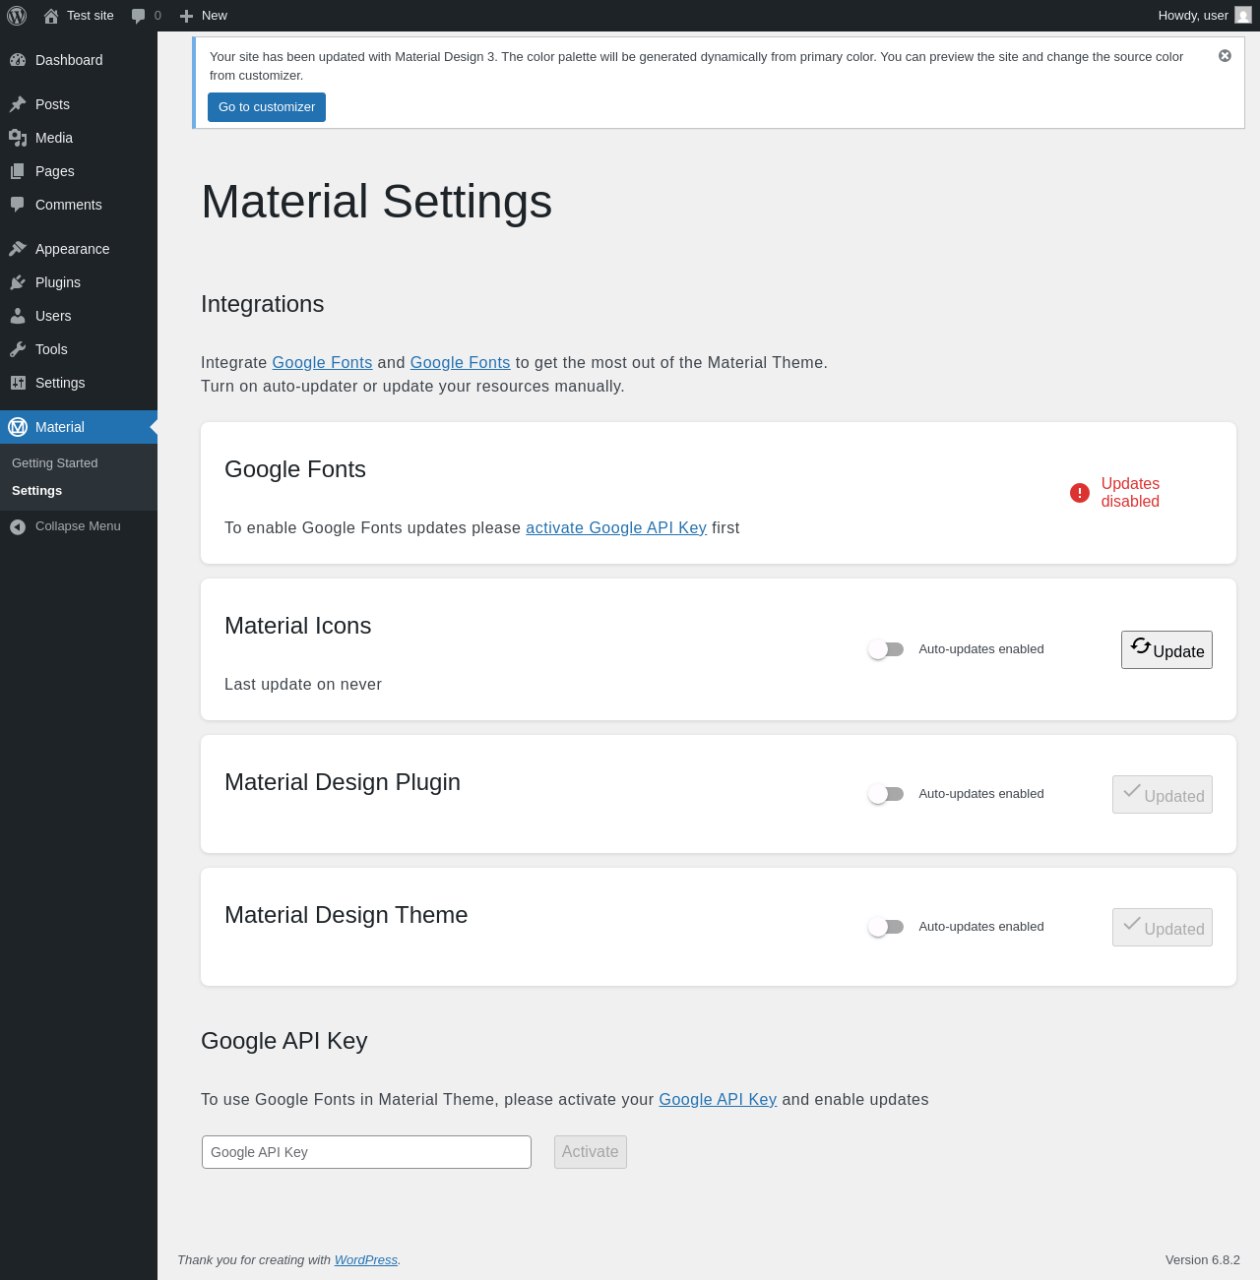
Task: Select Getting Started submenu item
Action: tap(55, 463)
